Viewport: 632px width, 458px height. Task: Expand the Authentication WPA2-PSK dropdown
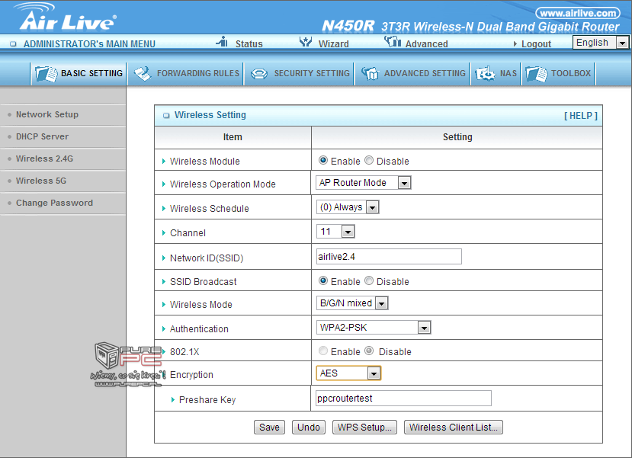(374, 328)
